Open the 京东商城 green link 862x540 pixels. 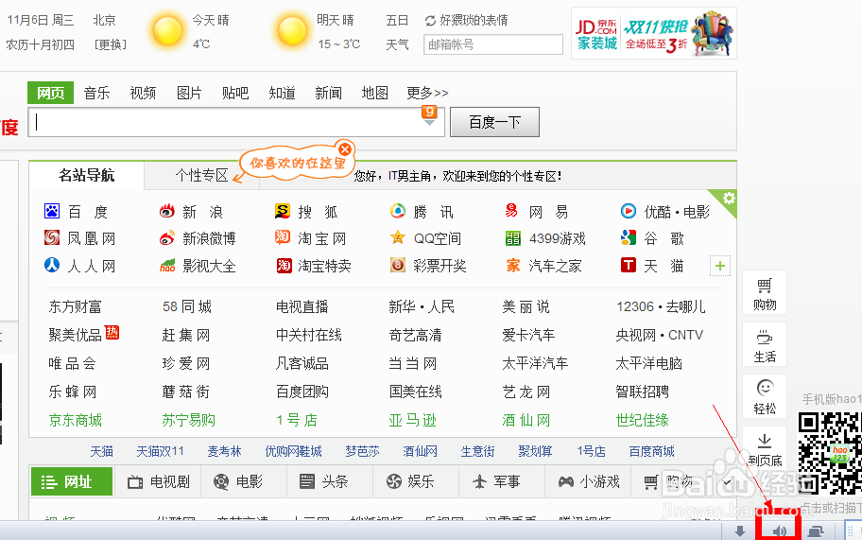[x=76, y=421]
